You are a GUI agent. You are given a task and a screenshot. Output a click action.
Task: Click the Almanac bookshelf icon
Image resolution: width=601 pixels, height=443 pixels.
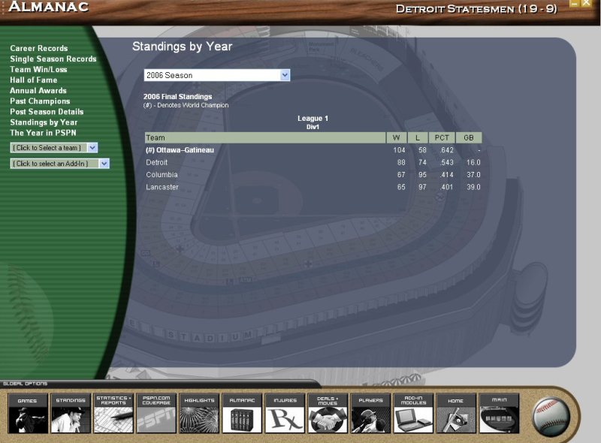coord(242,414)
